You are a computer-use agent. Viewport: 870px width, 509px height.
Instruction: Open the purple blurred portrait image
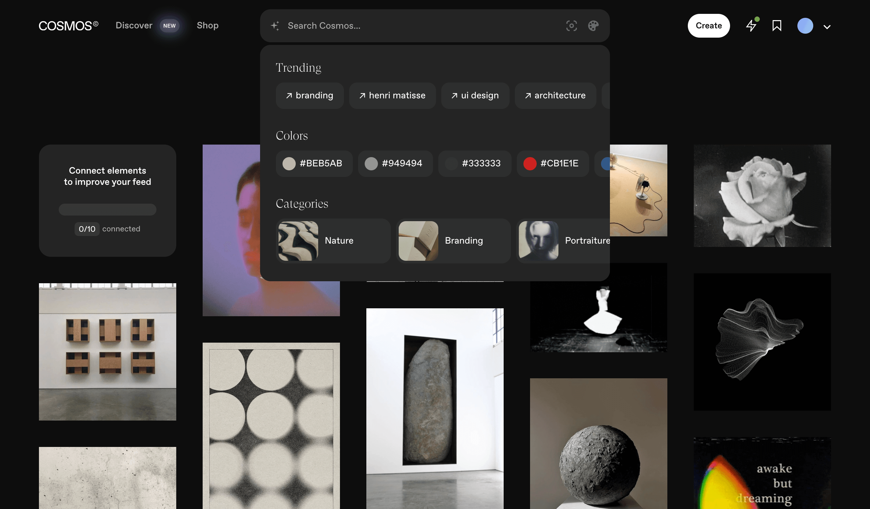click(x=231, y=230)
